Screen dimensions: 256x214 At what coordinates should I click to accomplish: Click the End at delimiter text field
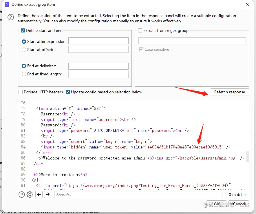[x=98, y=66]
